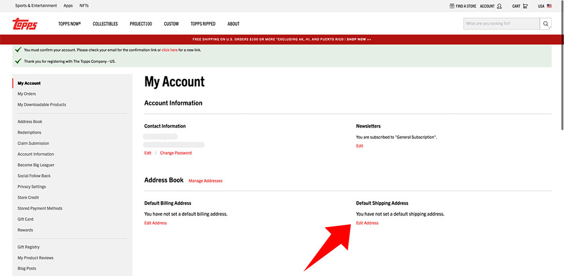Click the 'Newsletters' heading
Screen dimensions: 564x276
click(x=368, y=126)
